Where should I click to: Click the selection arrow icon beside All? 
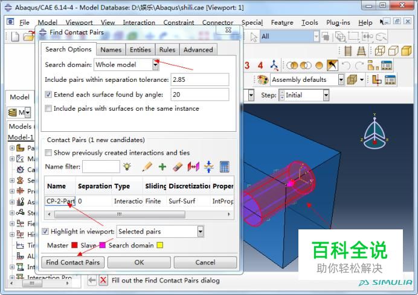click(x=254, y=37)
